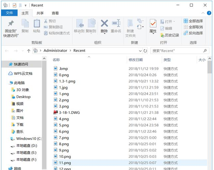Click the Paste (粘贴) ribbon icon
Viewport: 214px width, 170px height.
pyautogui.click(x=37, y=23)
